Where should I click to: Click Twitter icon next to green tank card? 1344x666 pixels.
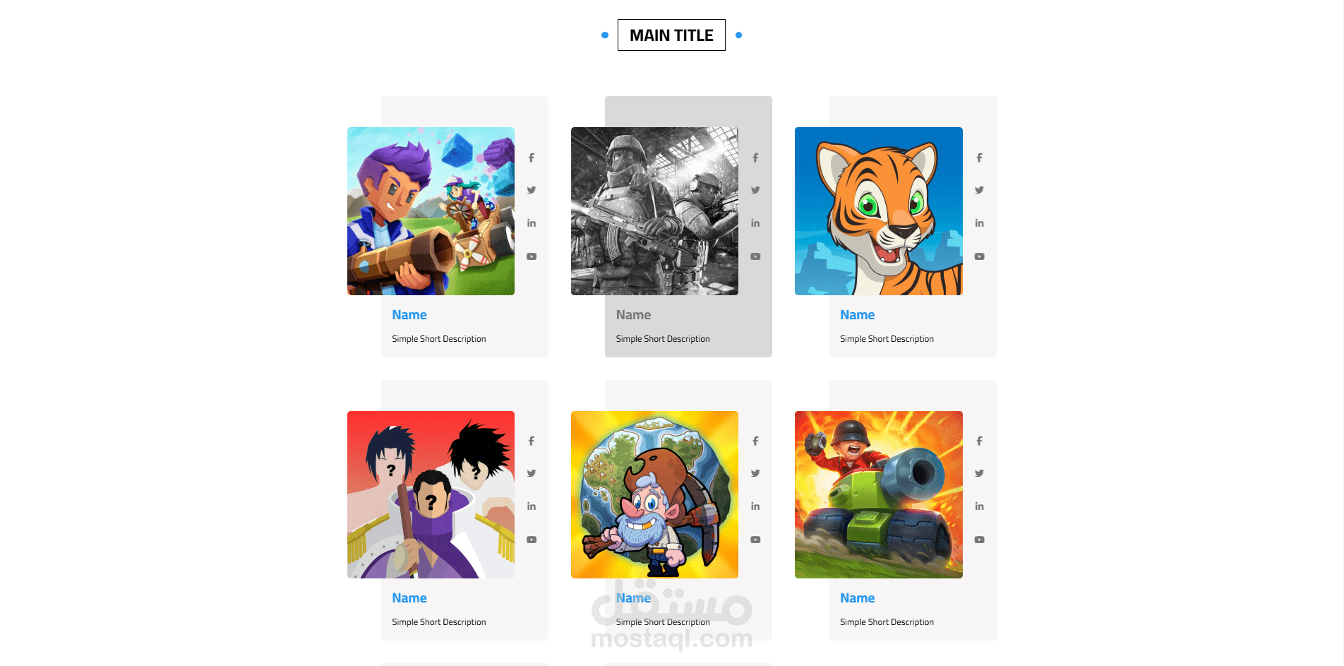[x=979, y=473]
